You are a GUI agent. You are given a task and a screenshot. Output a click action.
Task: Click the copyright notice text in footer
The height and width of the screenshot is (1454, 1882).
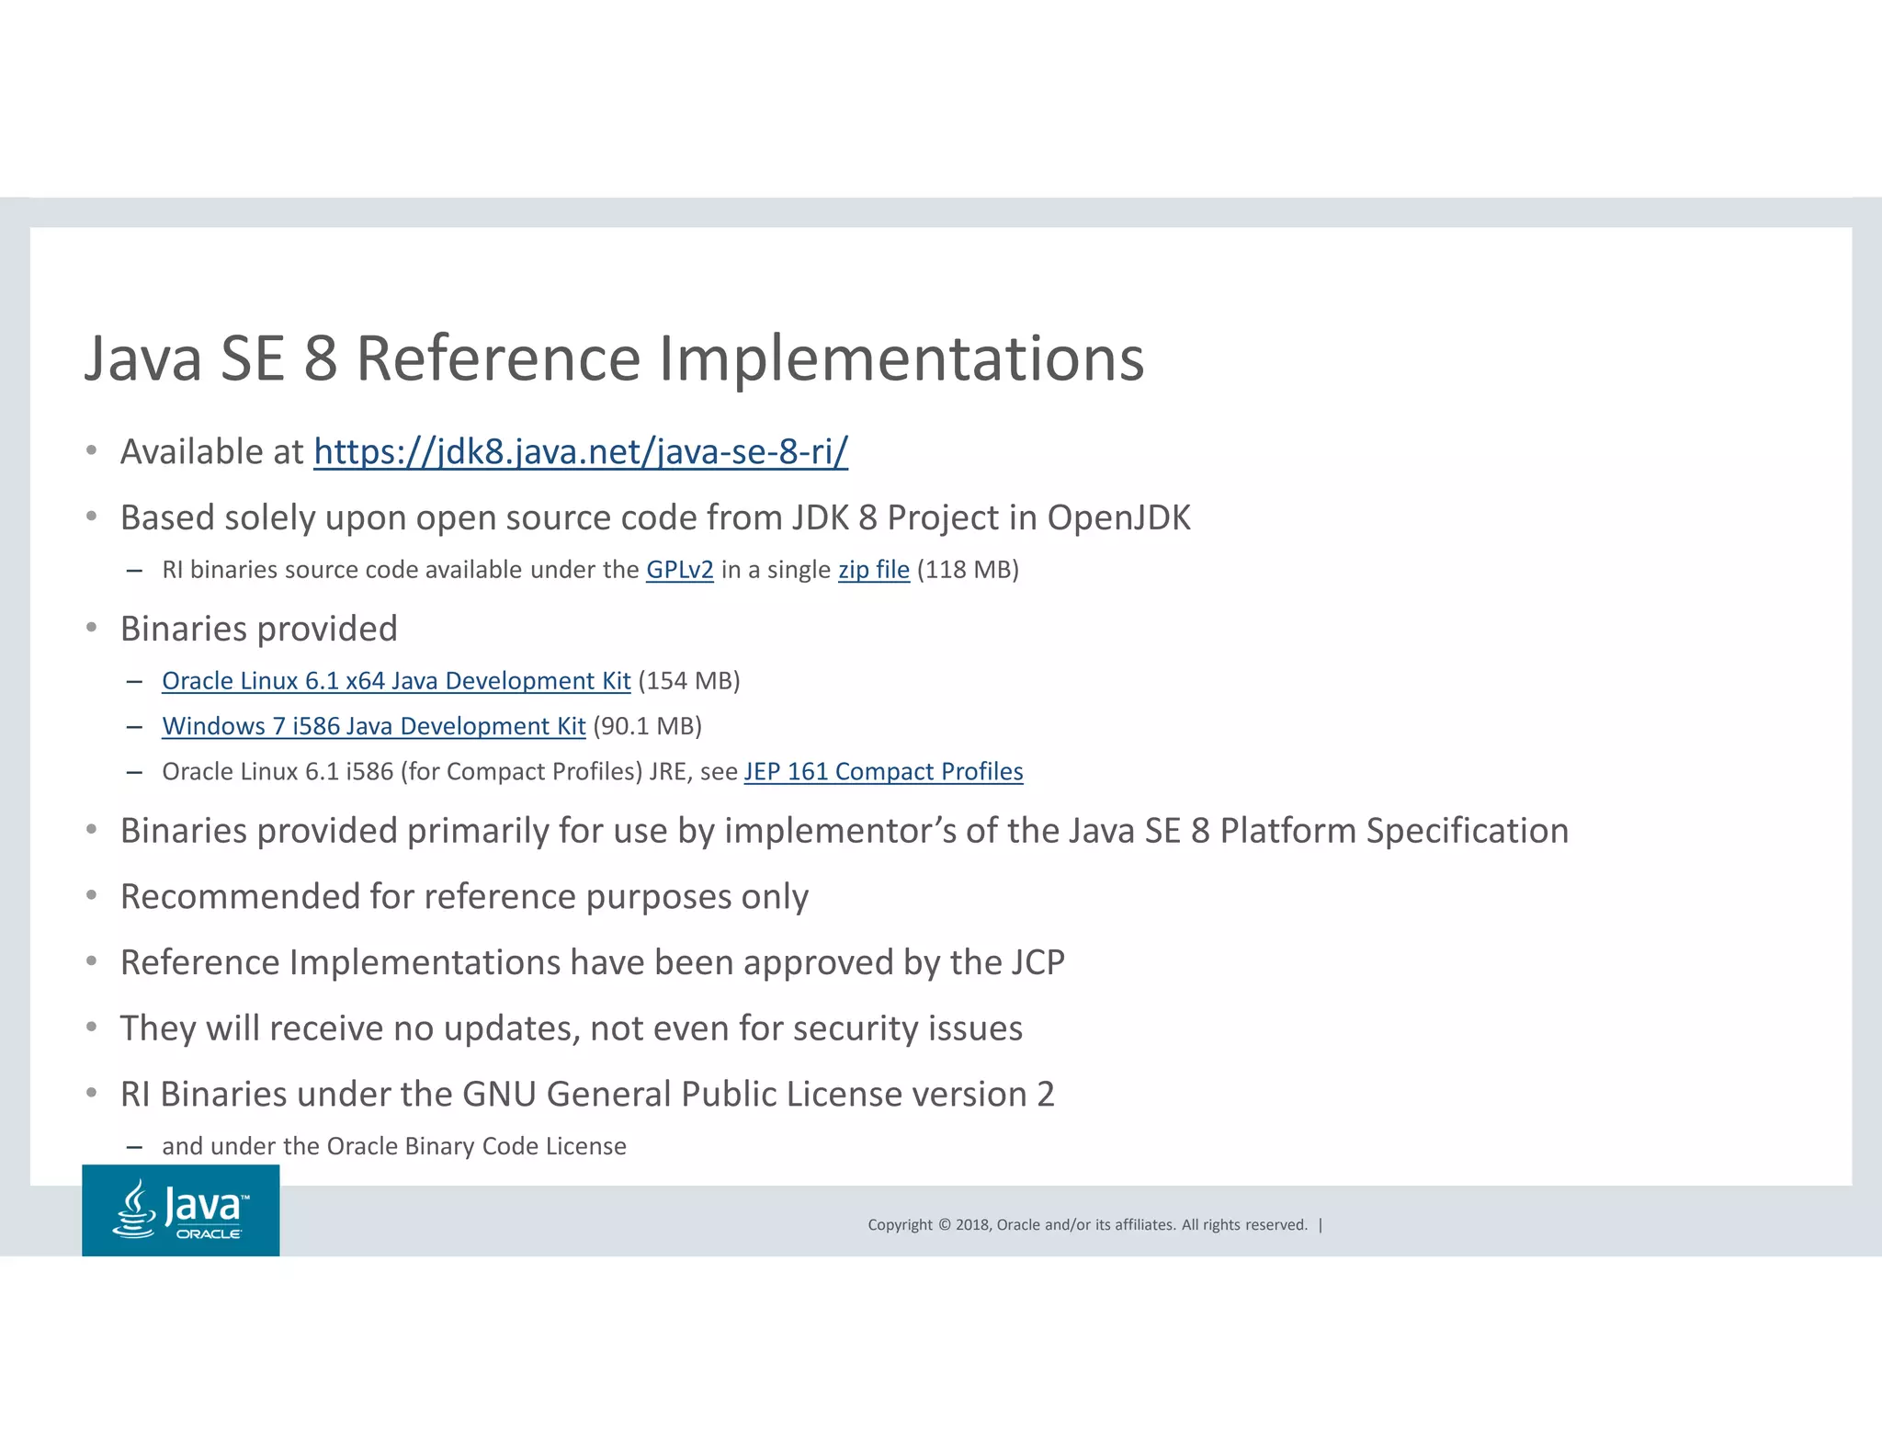1086,1224
